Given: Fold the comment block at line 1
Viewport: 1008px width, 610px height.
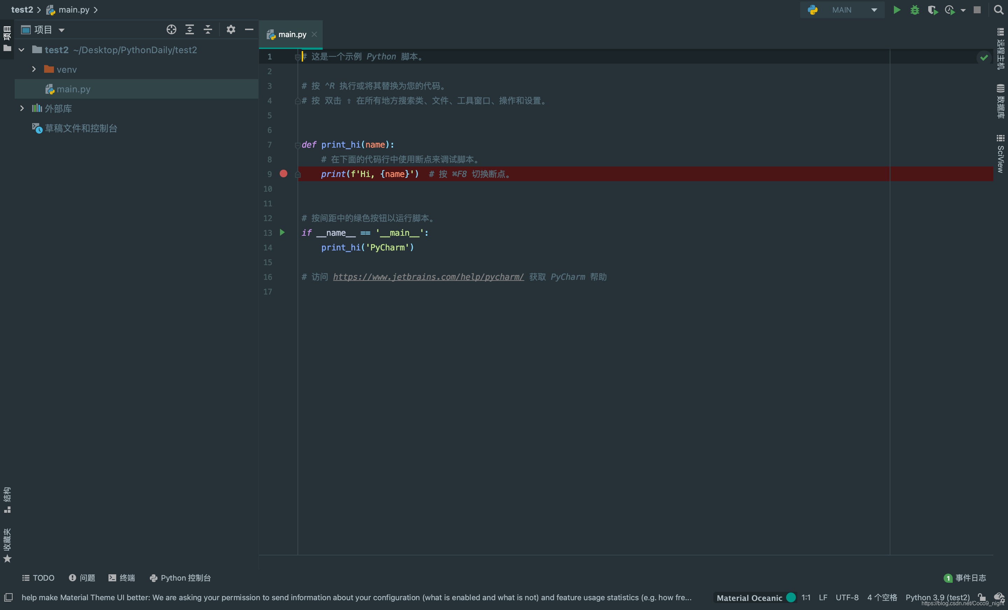Looking at the screenshot, I should click(x=297, y=57).
